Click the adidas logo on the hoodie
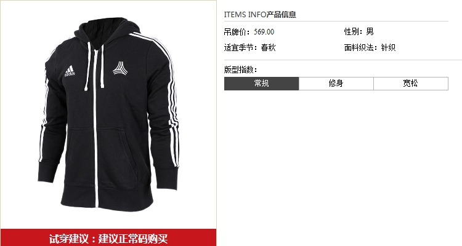The height and width of the screenshot is (246, 462). pos(70,71)
